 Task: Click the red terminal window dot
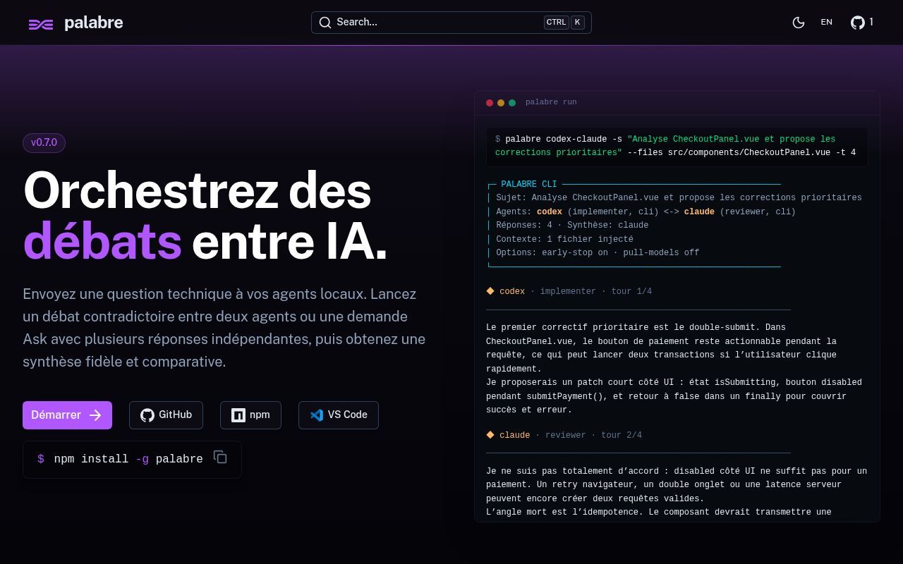click(x=490, y=103)
